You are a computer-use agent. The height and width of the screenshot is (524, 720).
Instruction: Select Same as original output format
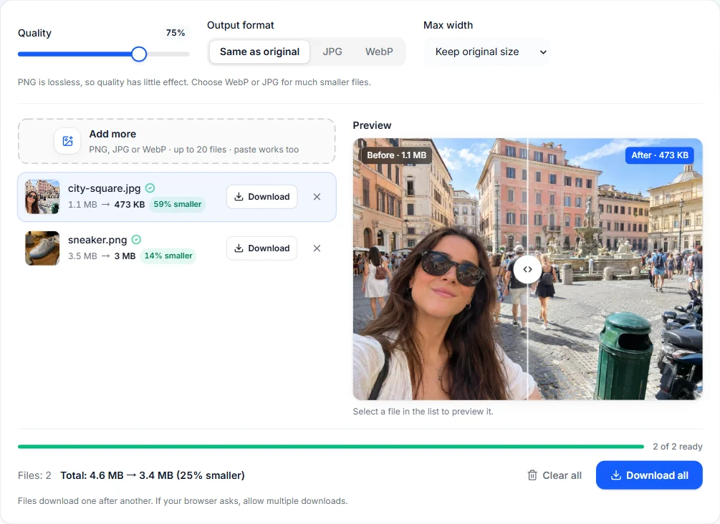pyautogui.click(x=259, y=52)
